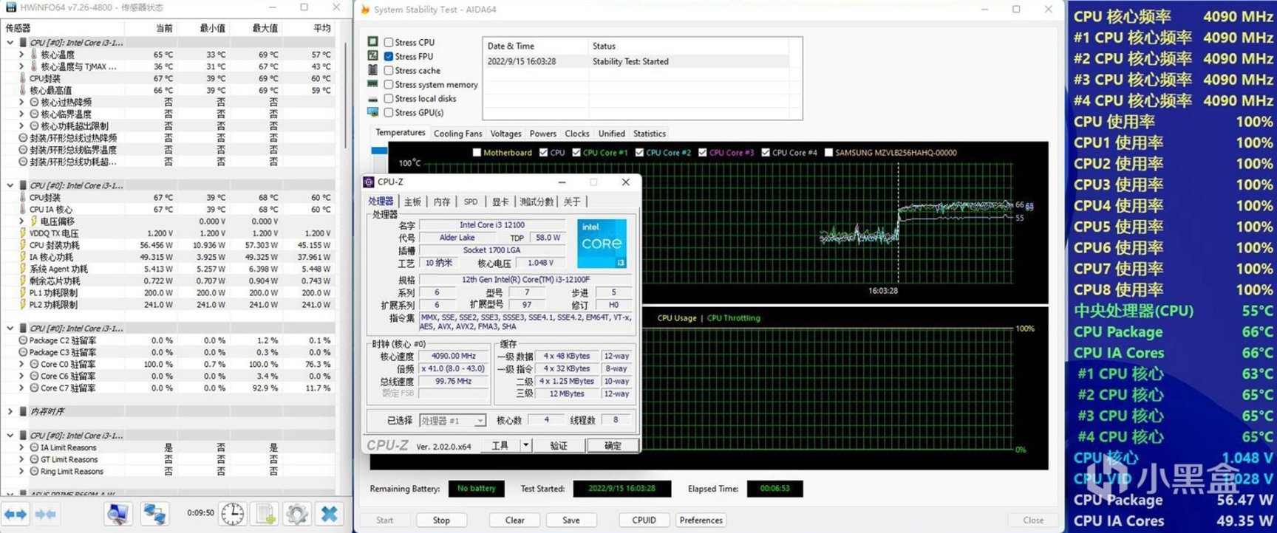Image resolution: width=1277 pixels, height=533 pixels.
Task: Click the drive icon beside Stress local disks
Action: (373, 99)
